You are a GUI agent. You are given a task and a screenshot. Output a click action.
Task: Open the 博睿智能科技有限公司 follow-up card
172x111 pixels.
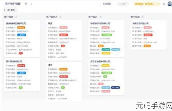point(106,39)
